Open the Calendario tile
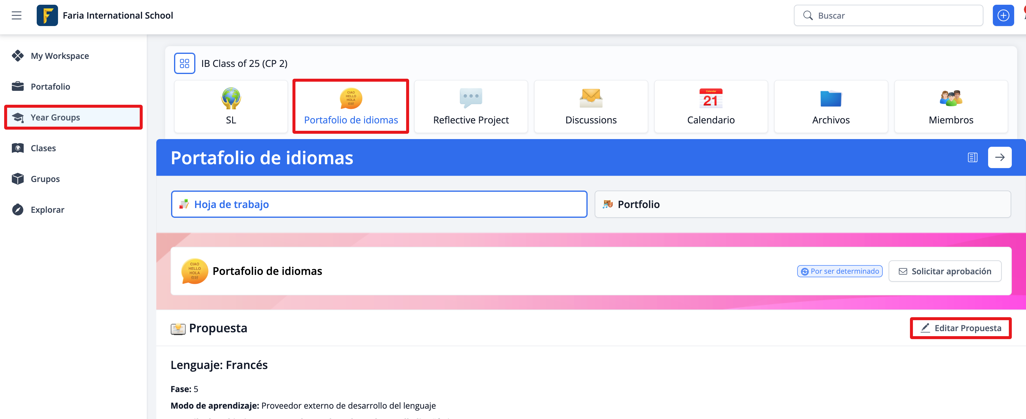This screenshot has width=1026, height=419. pos(710,106)
